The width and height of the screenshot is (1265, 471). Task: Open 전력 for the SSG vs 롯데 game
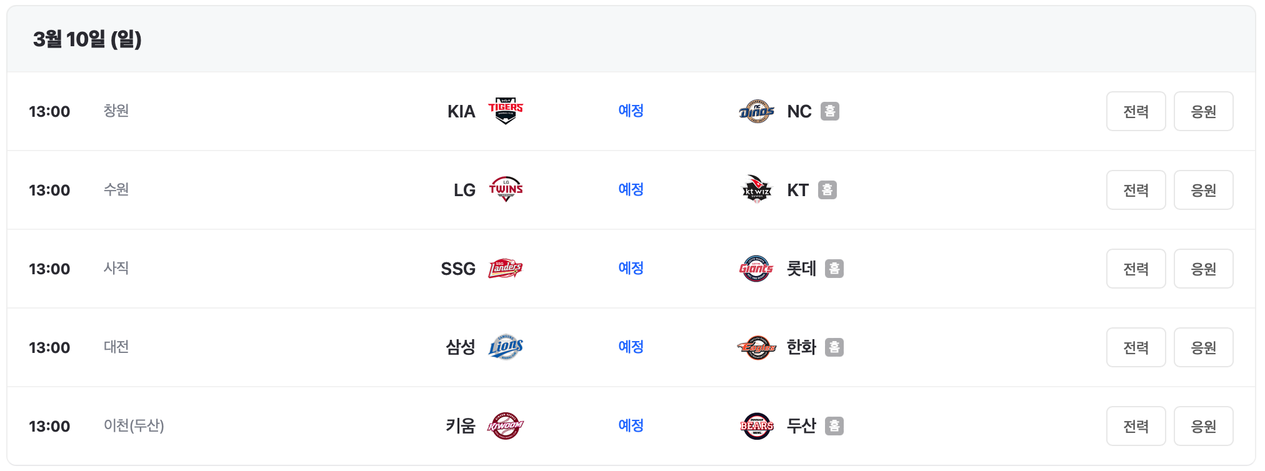coord(1136,269)
